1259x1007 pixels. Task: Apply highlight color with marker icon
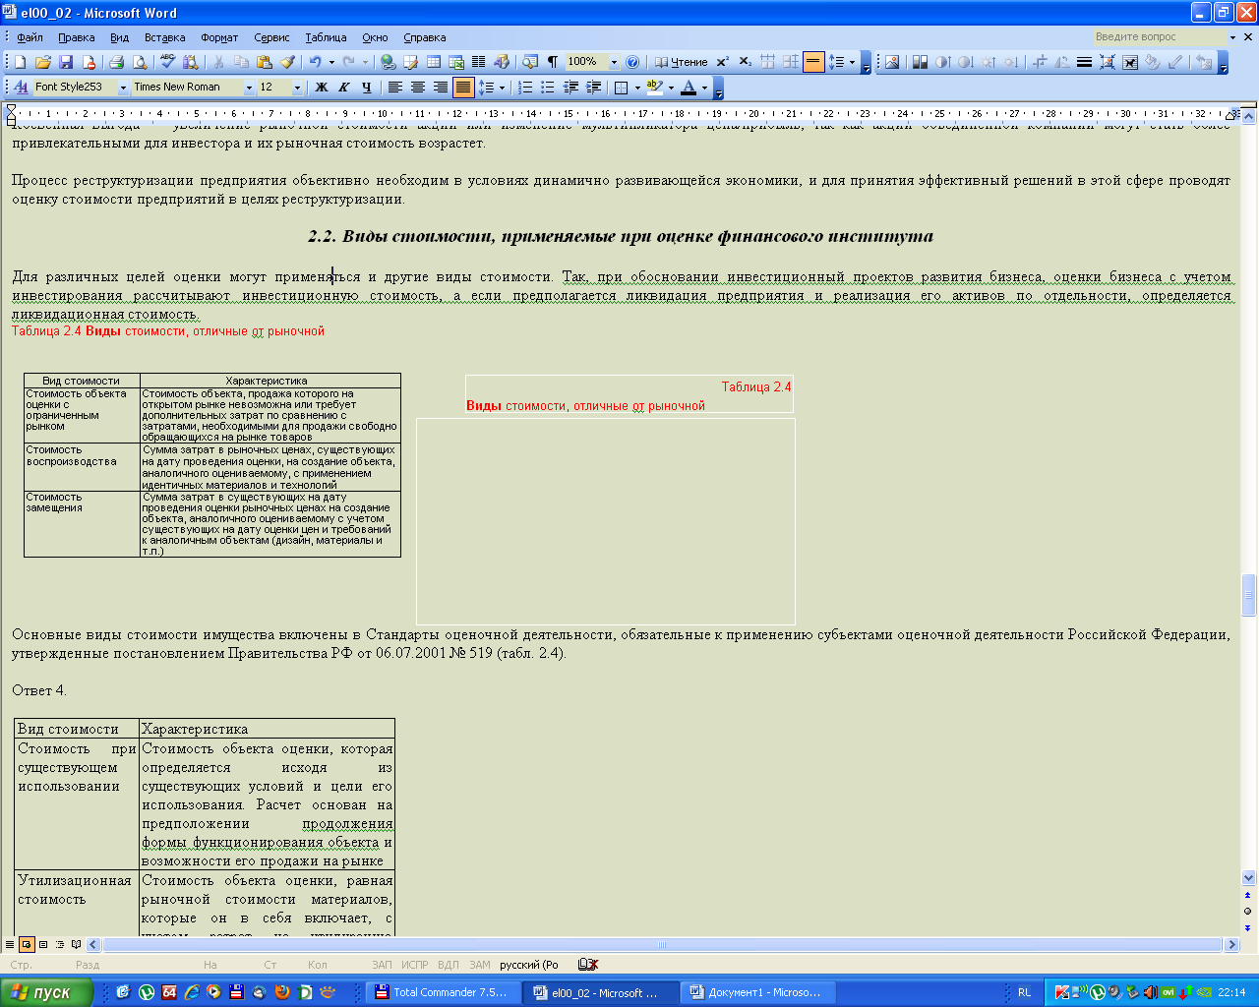point(654,87)
